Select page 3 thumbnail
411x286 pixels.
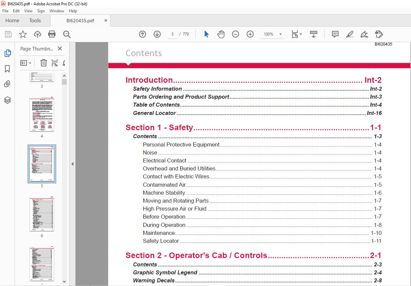[42, 77]
